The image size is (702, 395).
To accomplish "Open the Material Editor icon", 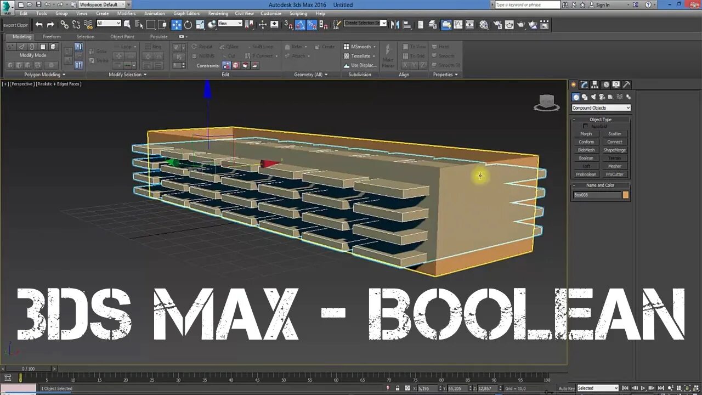I will (484, 25).
